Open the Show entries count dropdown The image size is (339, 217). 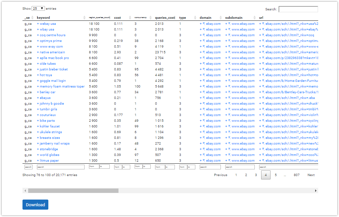coord(38,8)
